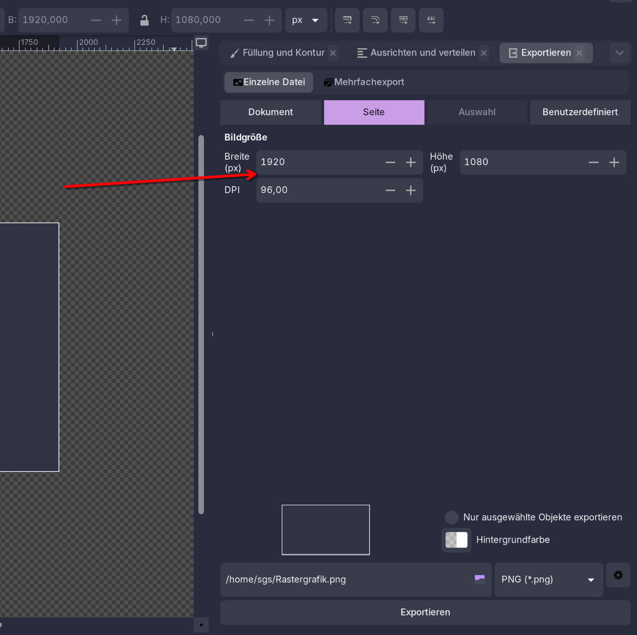Choose Dokument export area
The width and height of the screenshot is (637, 635).
(x=271, y=112)
